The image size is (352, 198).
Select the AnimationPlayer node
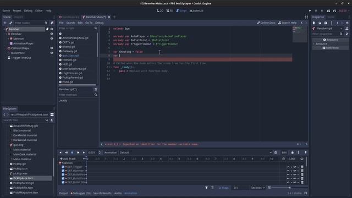click(23, 43)
